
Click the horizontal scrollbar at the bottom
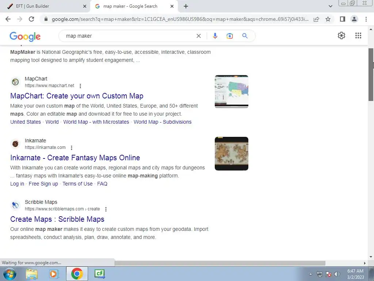tap(220, 263)
